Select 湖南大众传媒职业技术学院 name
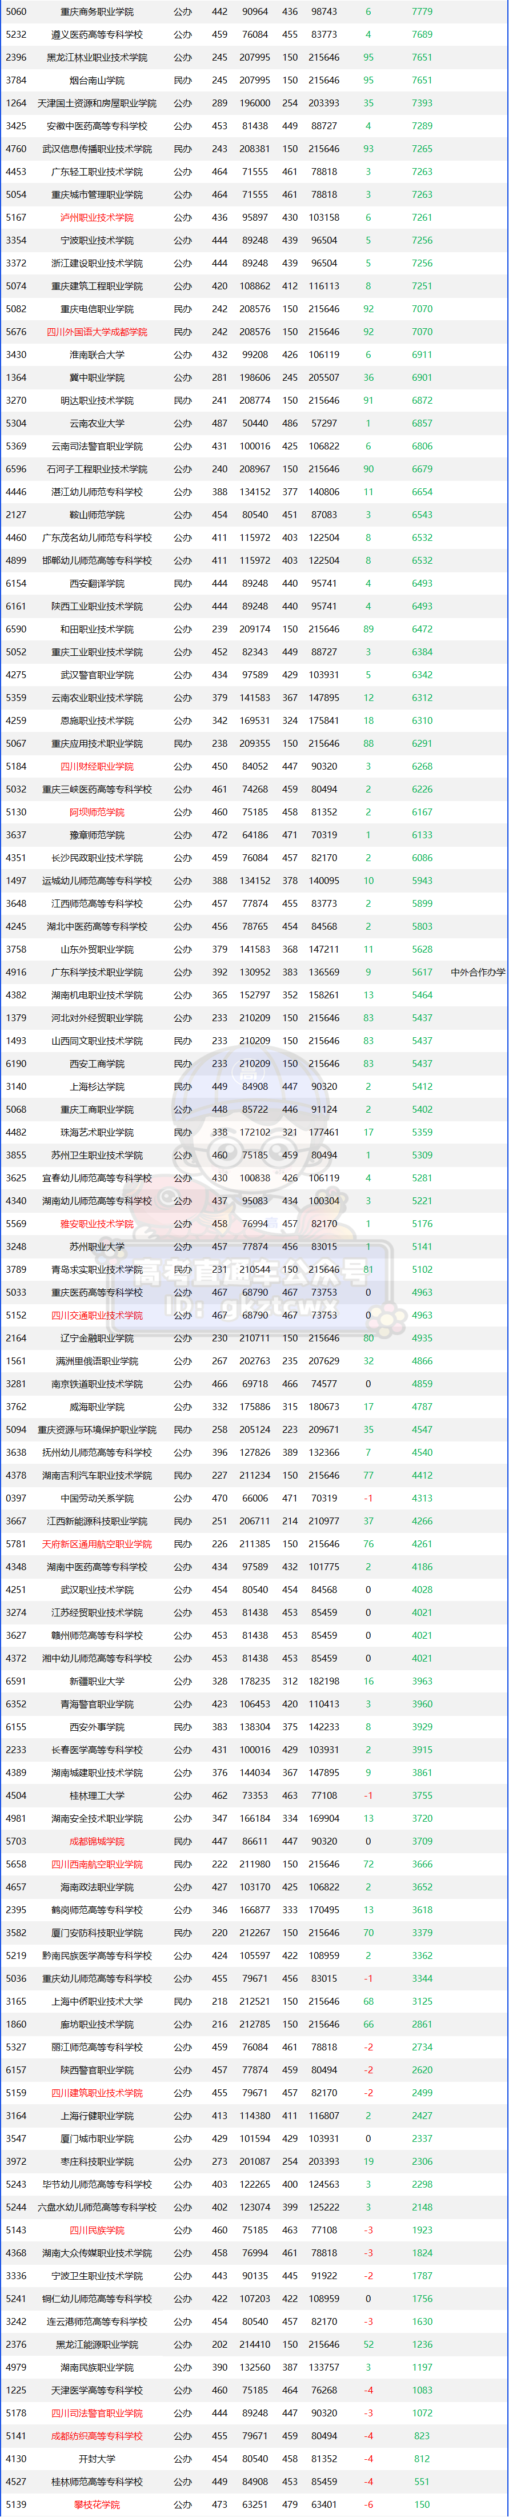This screenshot has width=509, height=2517. (x=97, y=2252)
